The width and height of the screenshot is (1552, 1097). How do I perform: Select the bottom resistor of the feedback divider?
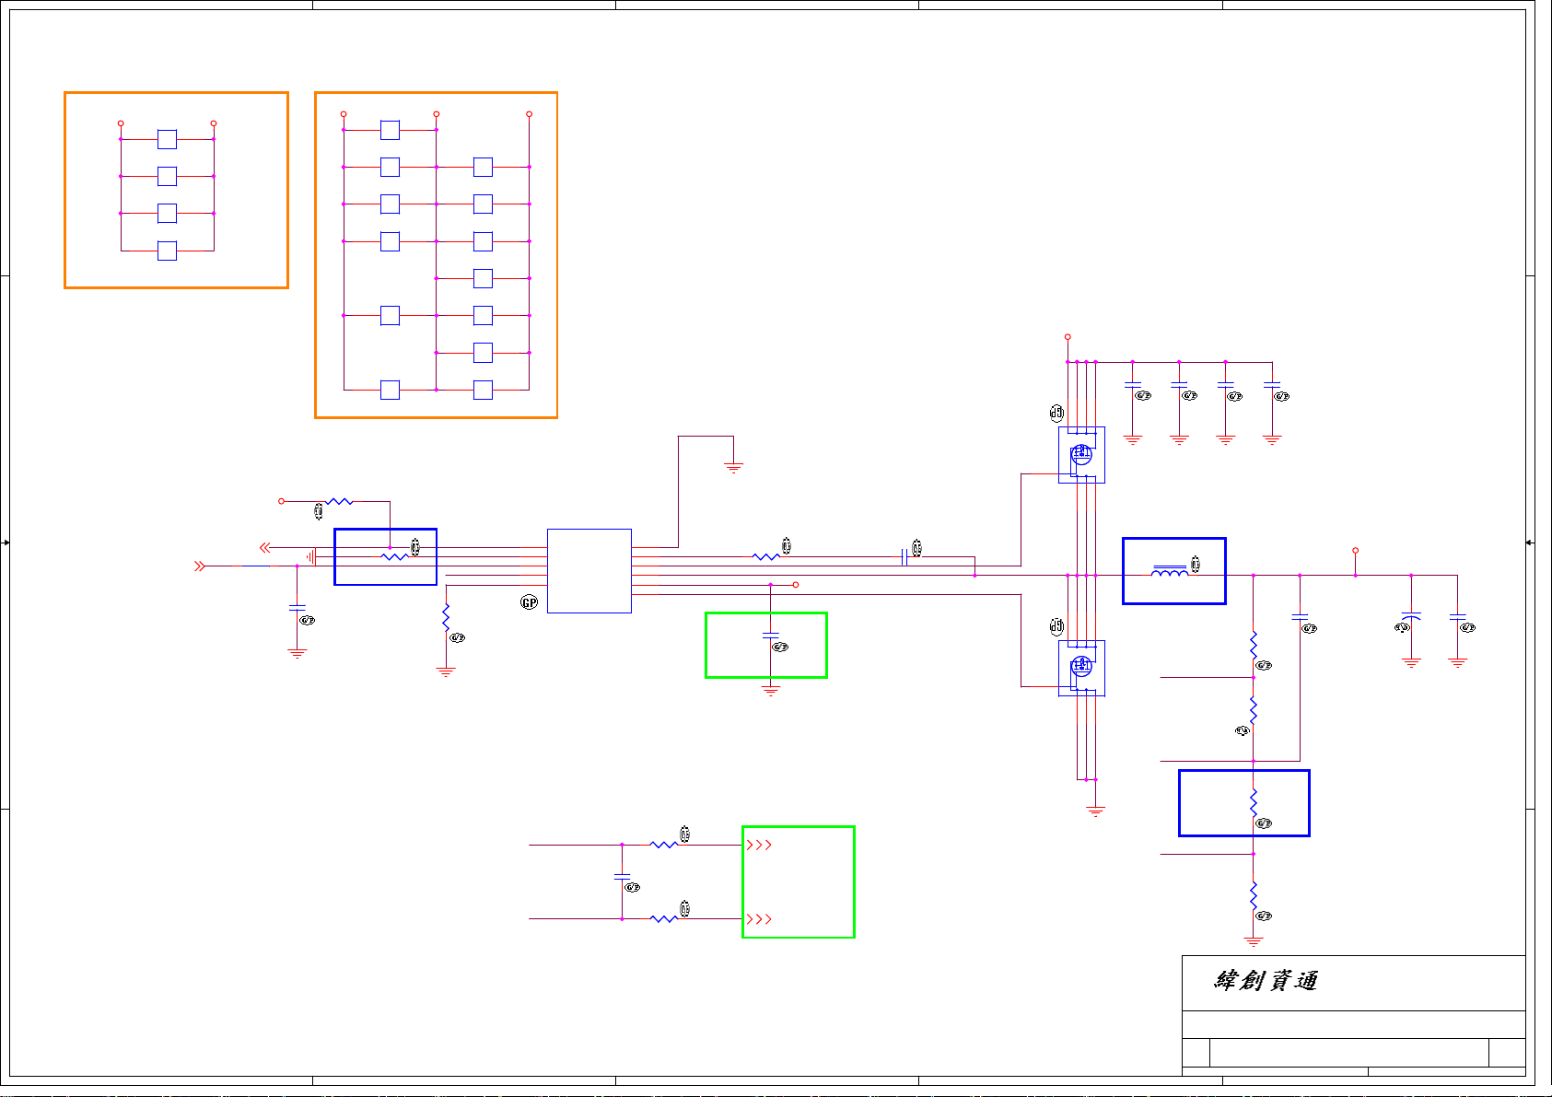(1254, 894)
